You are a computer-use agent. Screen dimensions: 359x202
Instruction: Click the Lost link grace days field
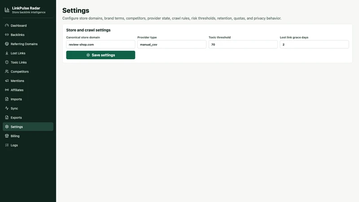click(314, 44)
